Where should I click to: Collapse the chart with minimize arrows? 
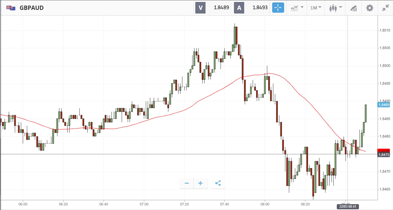385,8
